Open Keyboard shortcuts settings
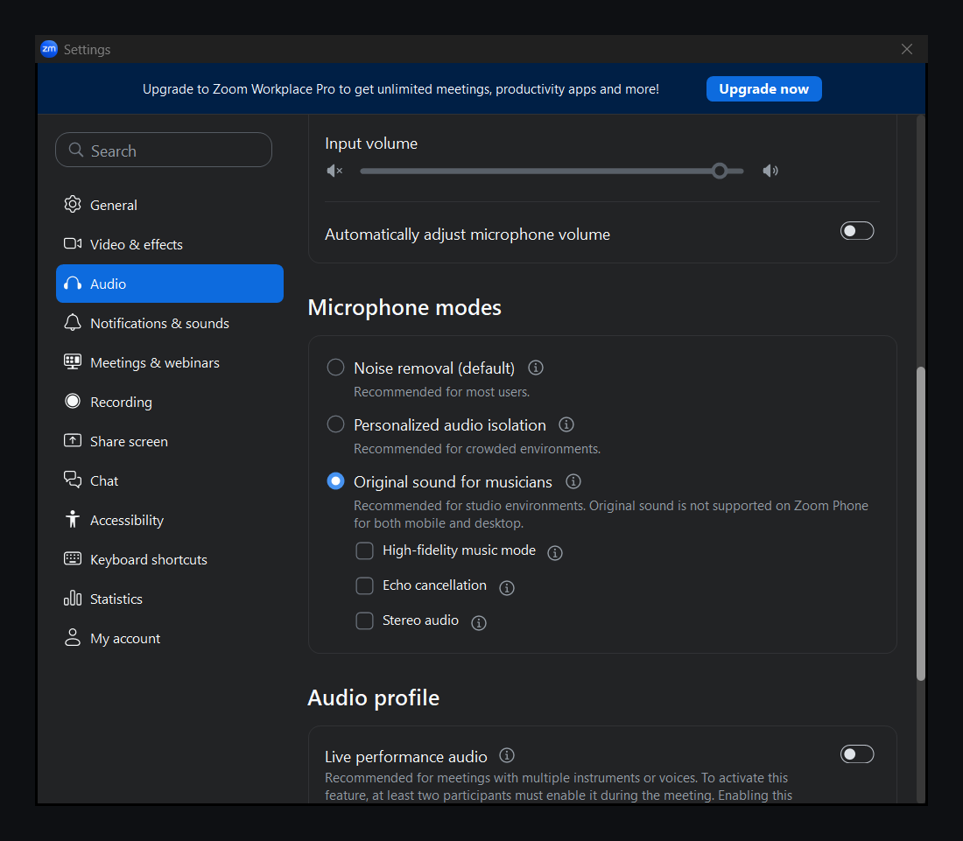The height and width of the screenshot is (841, 963). (170, 559)
